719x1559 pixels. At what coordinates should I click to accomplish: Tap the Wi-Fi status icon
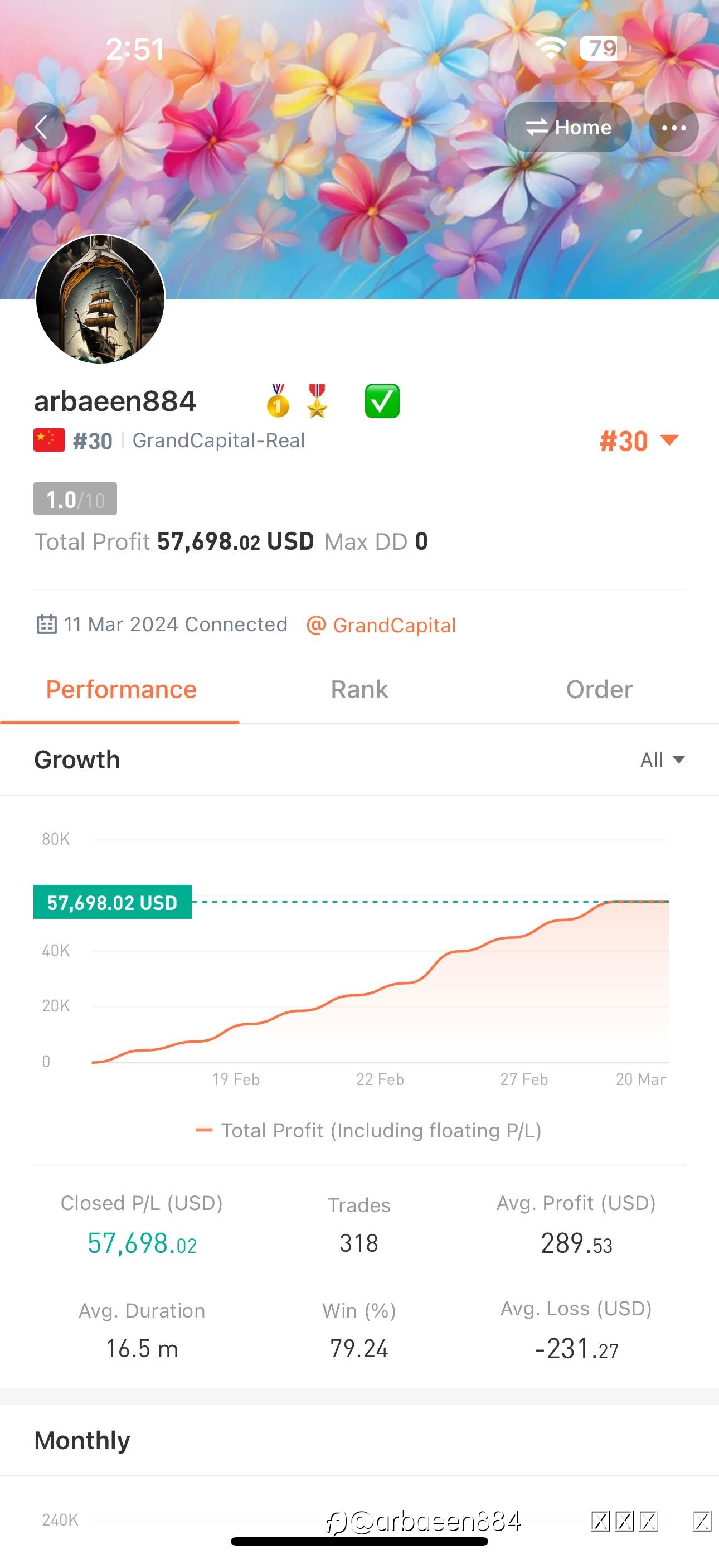551,48
